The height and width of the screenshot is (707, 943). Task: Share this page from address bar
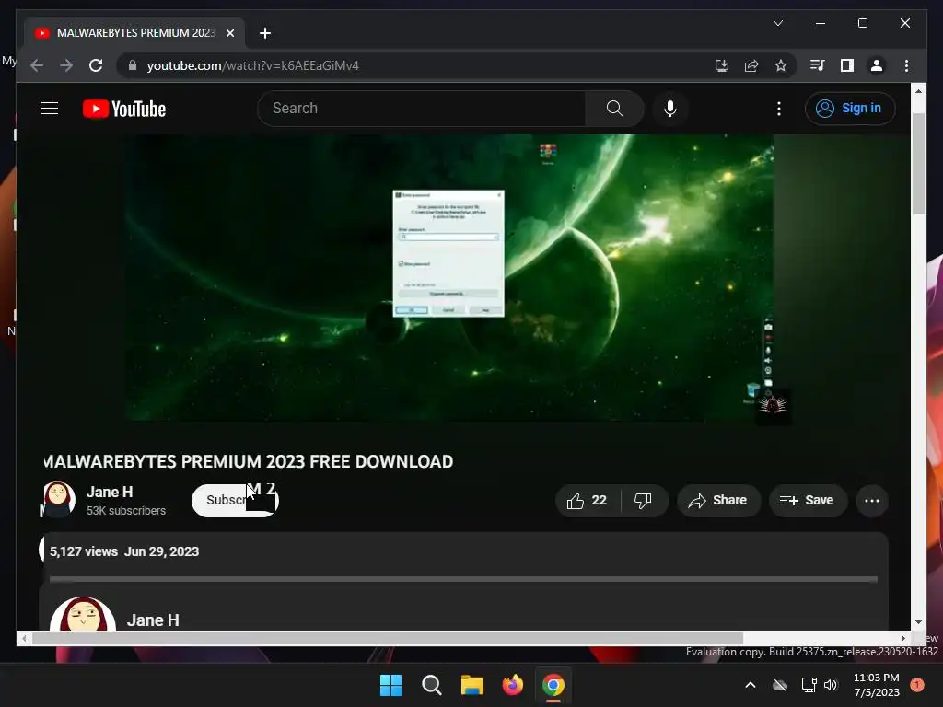751,65
